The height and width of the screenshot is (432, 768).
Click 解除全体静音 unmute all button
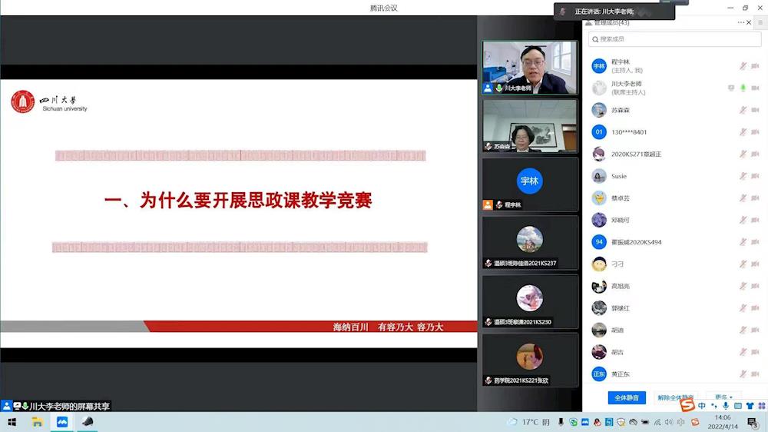click(x=675, y=397)
